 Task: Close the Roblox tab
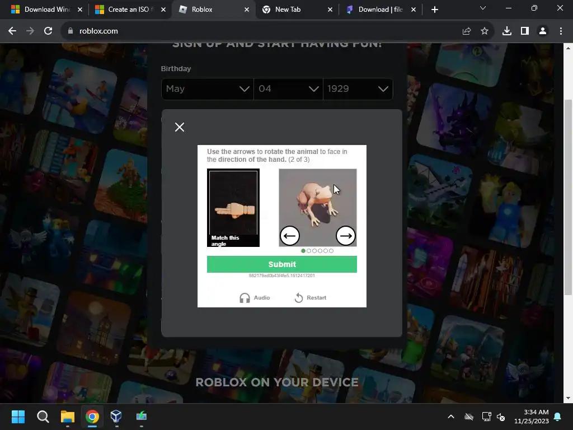click(247, 10)
